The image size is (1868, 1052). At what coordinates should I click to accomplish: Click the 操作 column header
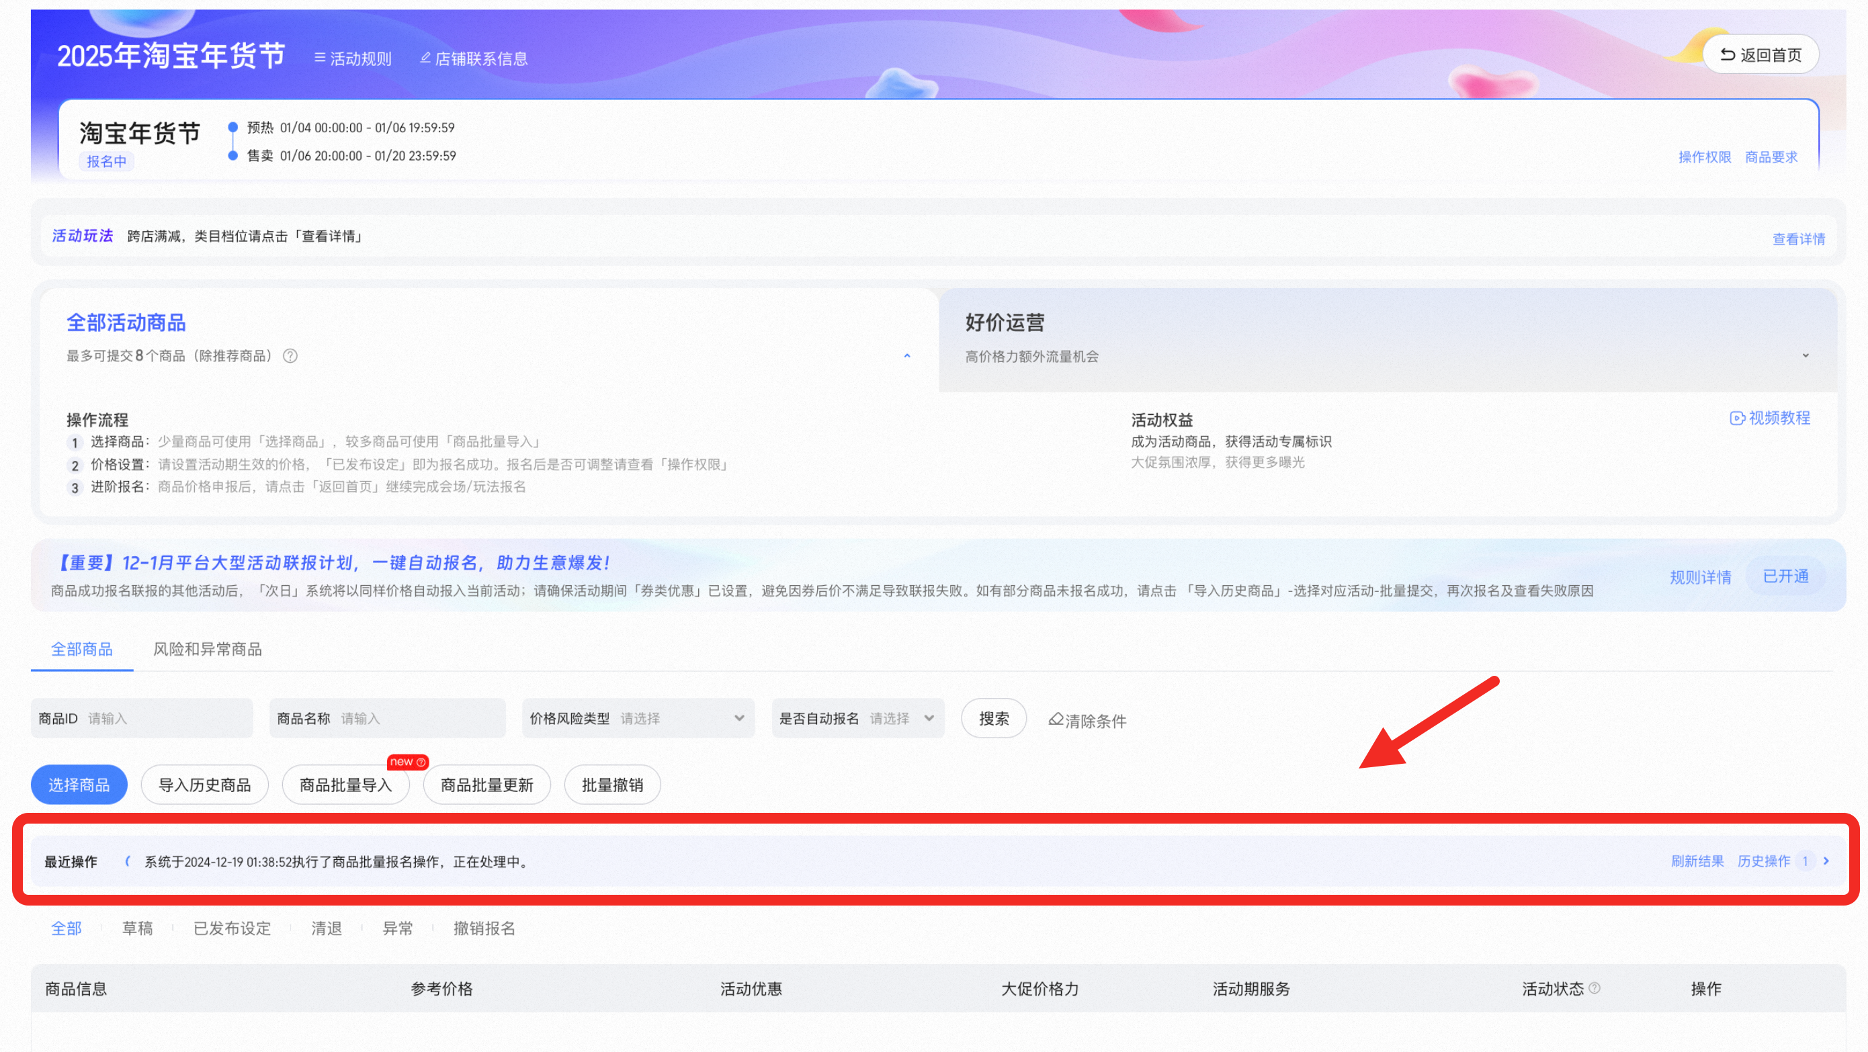(1705, 989)
